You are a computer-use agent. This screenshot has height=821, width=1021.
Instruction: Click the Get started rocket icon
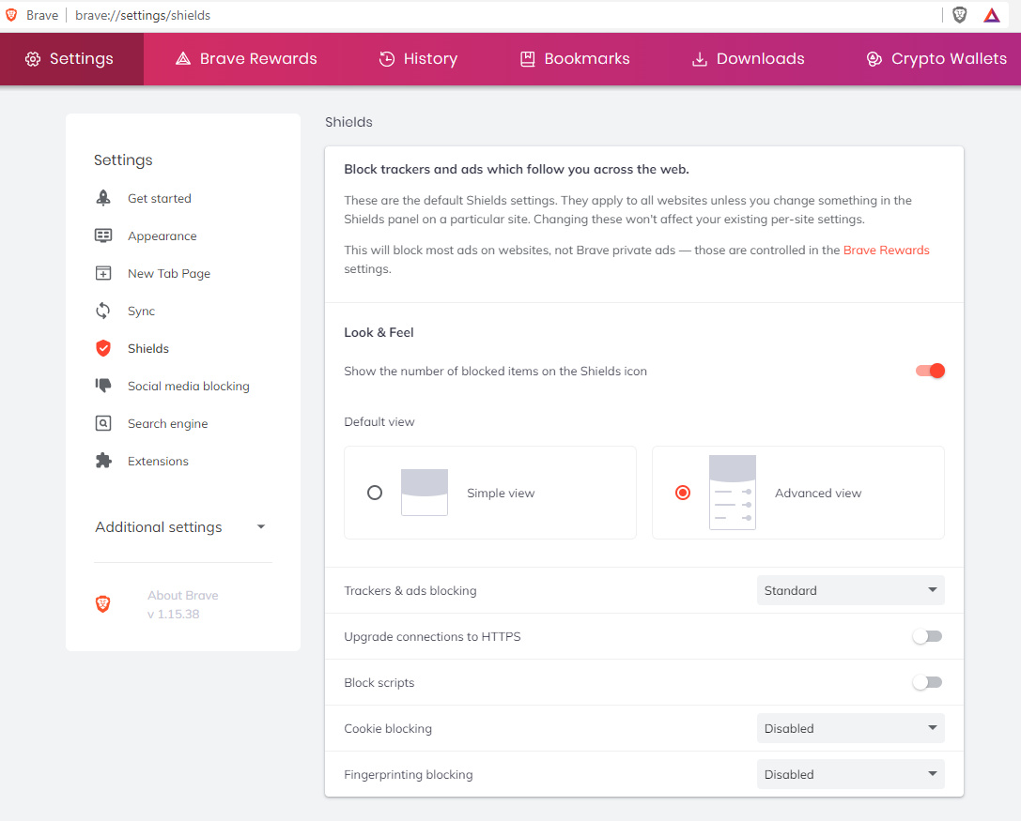coord(103,198)
